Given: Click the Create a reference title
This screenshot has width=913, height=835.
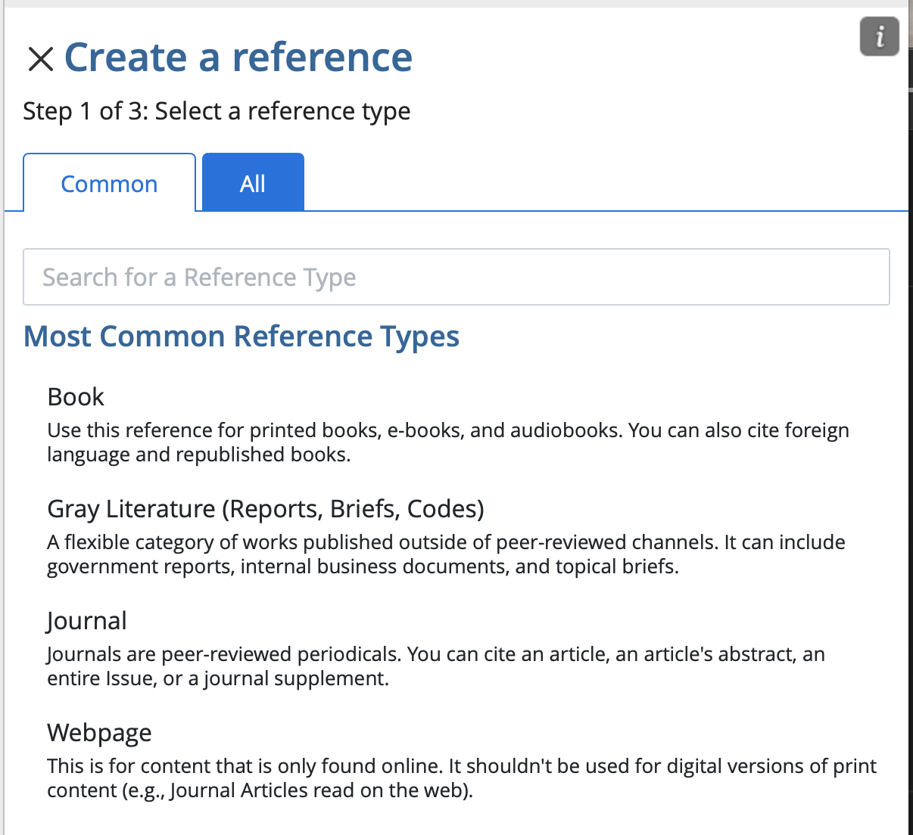Looking at the screenshot, I should pos(239,57).
